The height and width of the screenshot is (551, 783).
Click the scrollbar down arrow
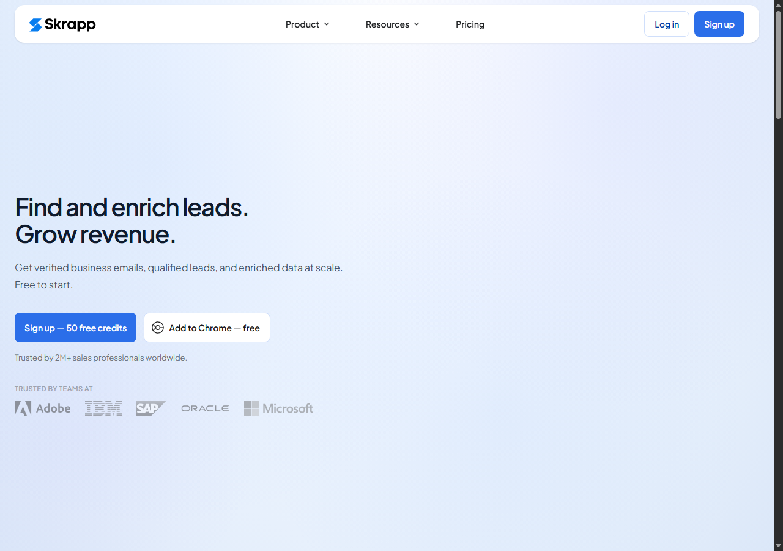pyautogui.click(x=778, y=546)
